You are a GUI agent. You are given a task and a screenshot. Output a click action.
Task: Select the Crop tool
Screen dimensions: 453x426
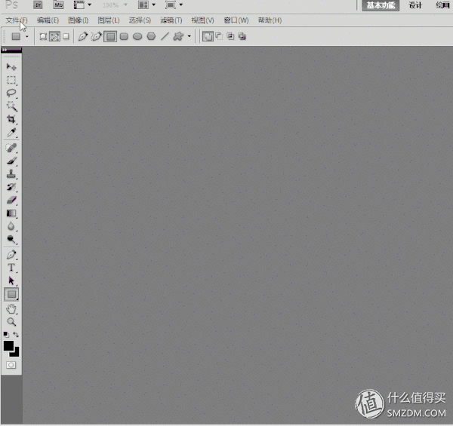click(x=11, y=119)
